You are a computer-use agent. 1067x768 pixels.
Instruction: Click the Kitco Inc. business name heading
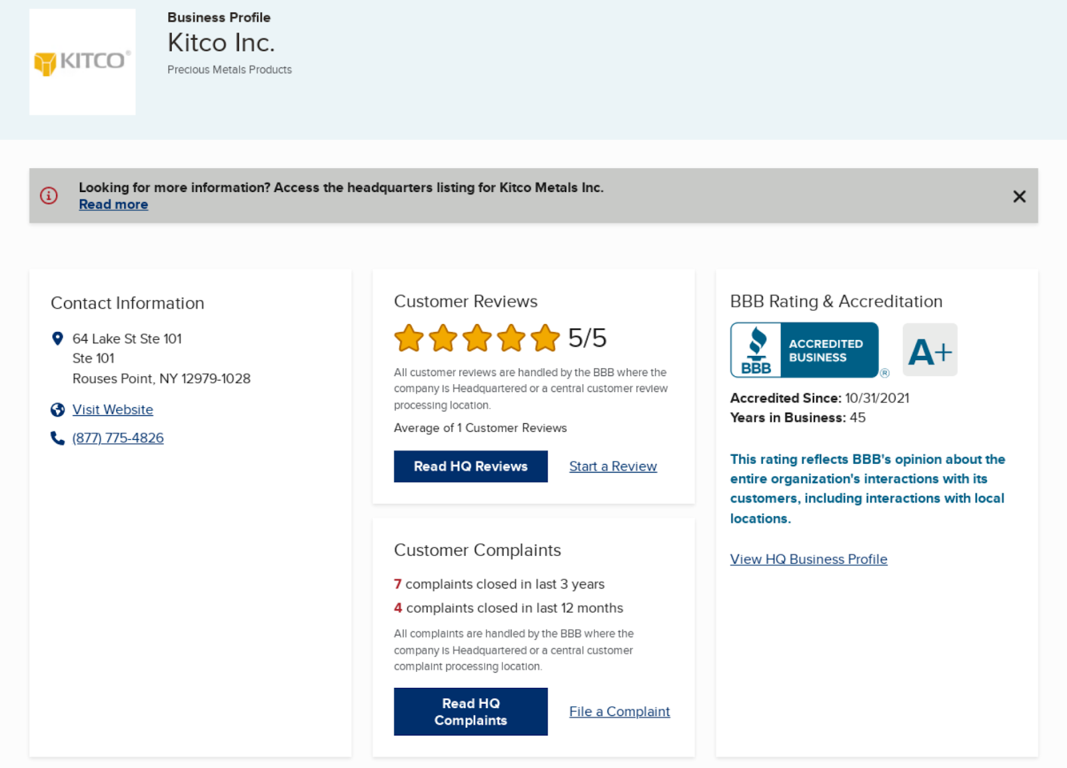(221, 43)
